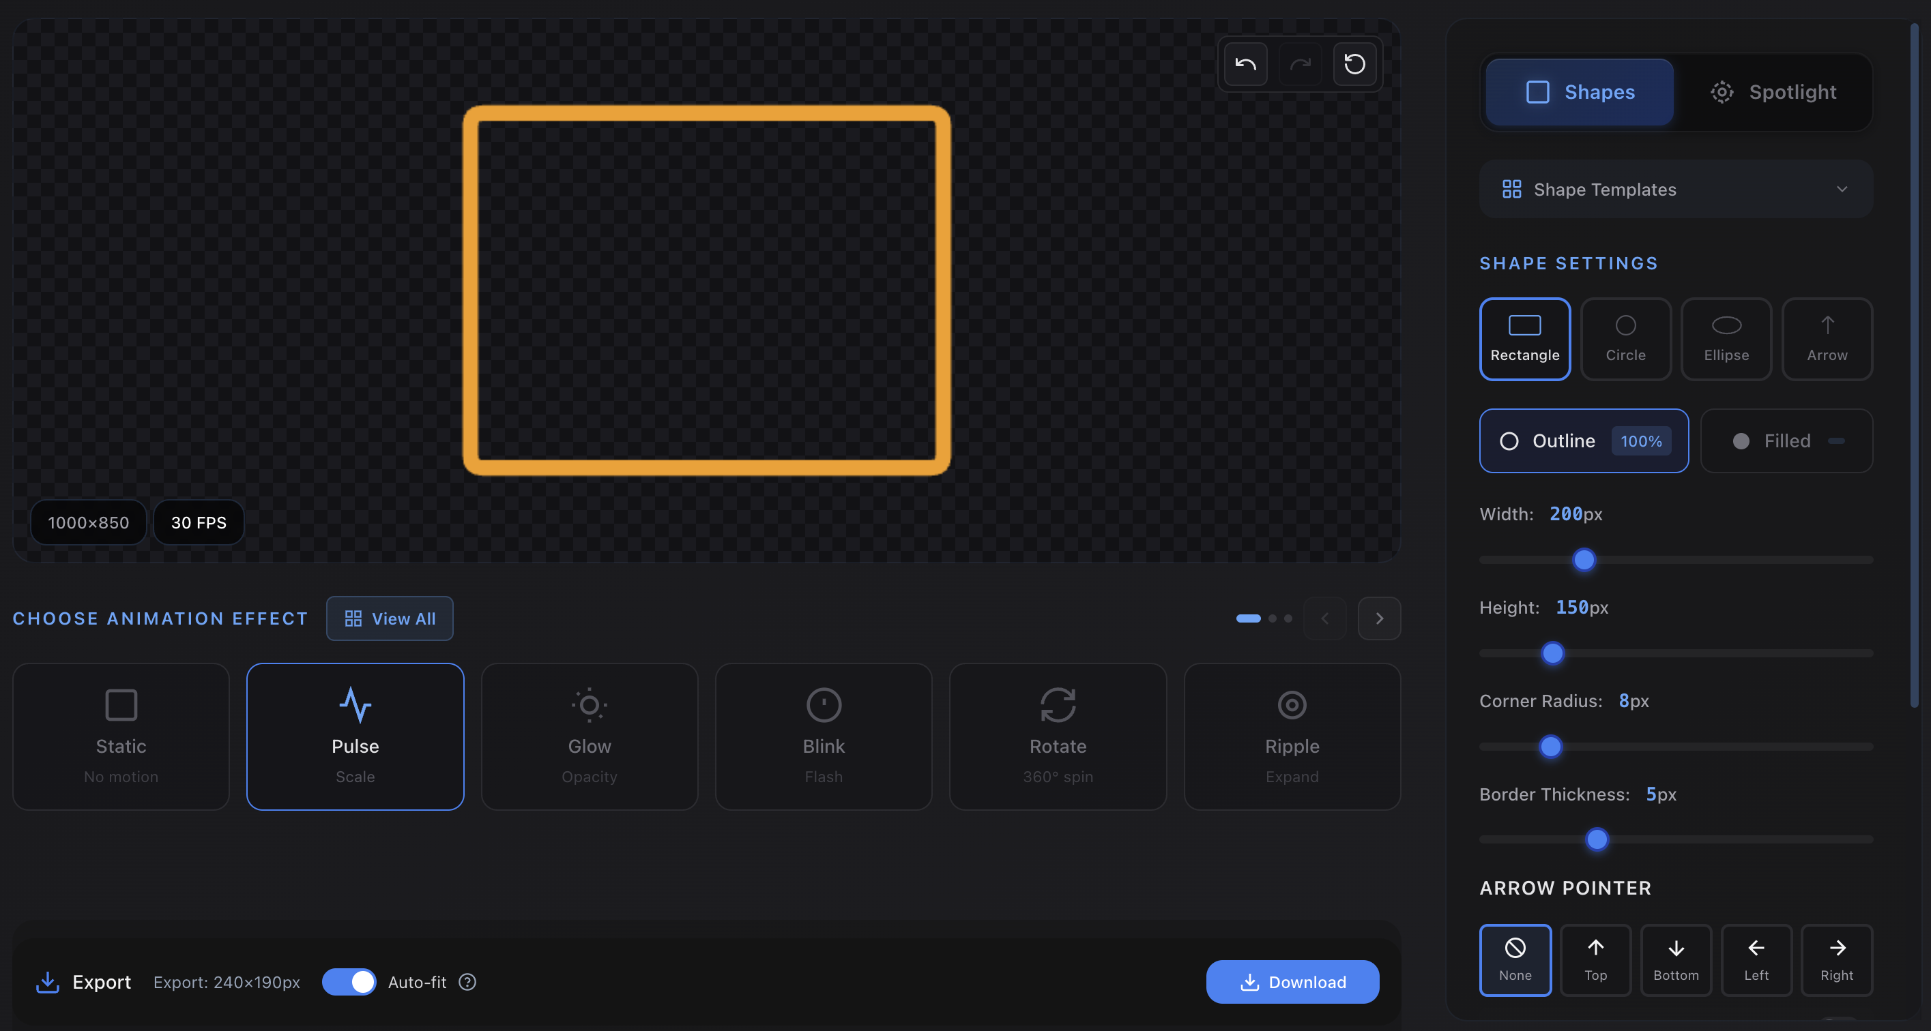Switch shape style to Filled
1931x1031 pixels.
point(1787,440)
